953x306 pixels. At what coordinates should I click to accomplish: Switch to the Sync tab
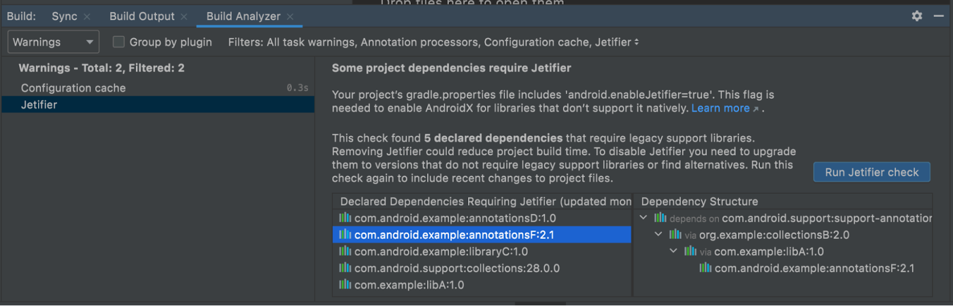click(64, 17)
